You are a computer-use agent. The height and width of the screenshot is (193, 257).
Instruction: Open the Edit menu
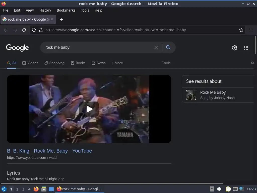point(17,10)
